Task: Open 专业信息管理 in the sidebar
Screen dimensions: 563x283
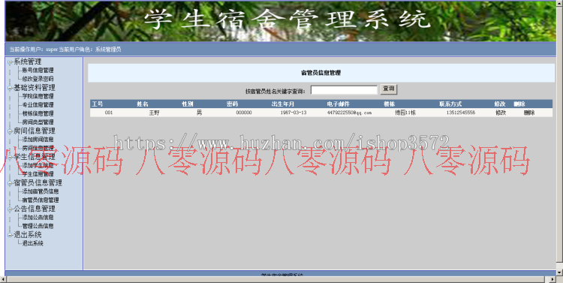Action: 38,105
